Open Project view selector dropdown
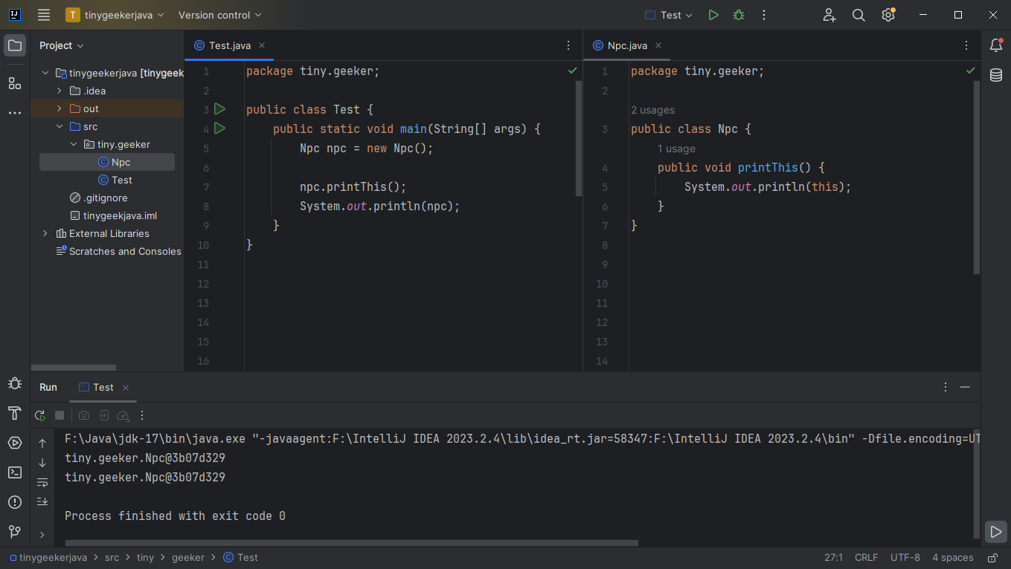 coord(62,45)
